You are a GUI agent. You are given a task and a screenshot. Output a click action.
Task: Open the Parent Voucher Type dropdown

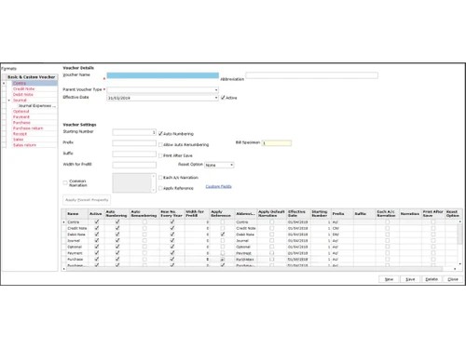216,90
